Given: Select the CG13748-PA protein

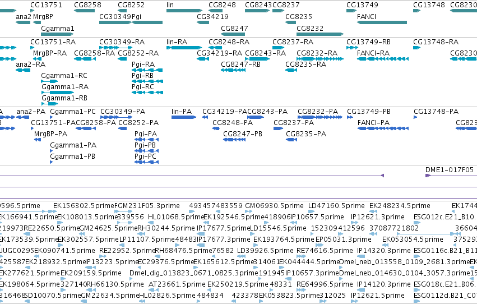Looking at the screenshot, I should point(415,117).
